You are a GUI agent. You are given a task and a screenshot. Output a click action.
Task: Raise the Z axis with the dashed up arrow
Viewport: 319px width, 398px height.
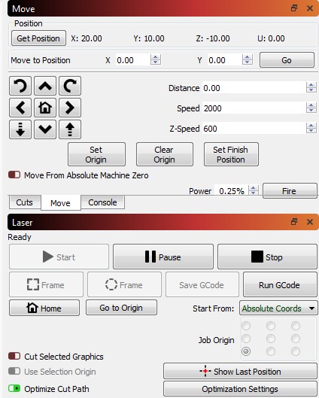coord(70,129)
